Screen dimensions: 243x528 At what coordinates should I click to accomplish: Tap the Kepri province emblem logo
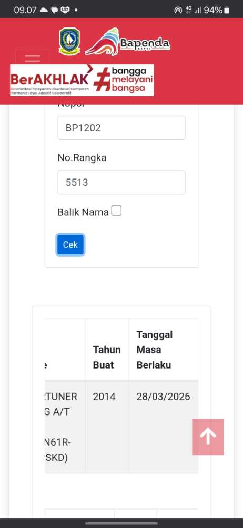[69, 41]
